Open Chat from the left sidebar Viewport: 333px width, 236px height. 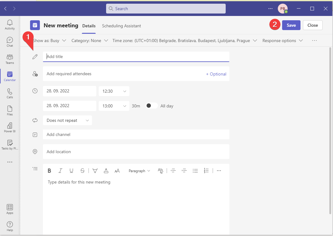tap(10, 42)
